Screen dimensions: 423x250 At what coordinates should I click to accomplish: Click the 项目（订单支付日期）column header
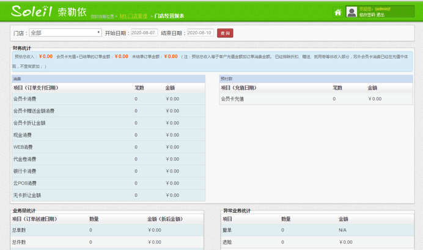36,88
